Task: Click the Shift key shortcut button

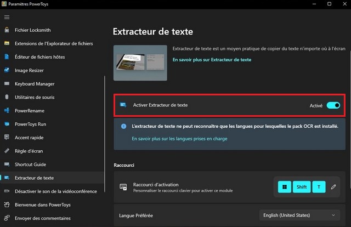Action: (x=302, y=187)
